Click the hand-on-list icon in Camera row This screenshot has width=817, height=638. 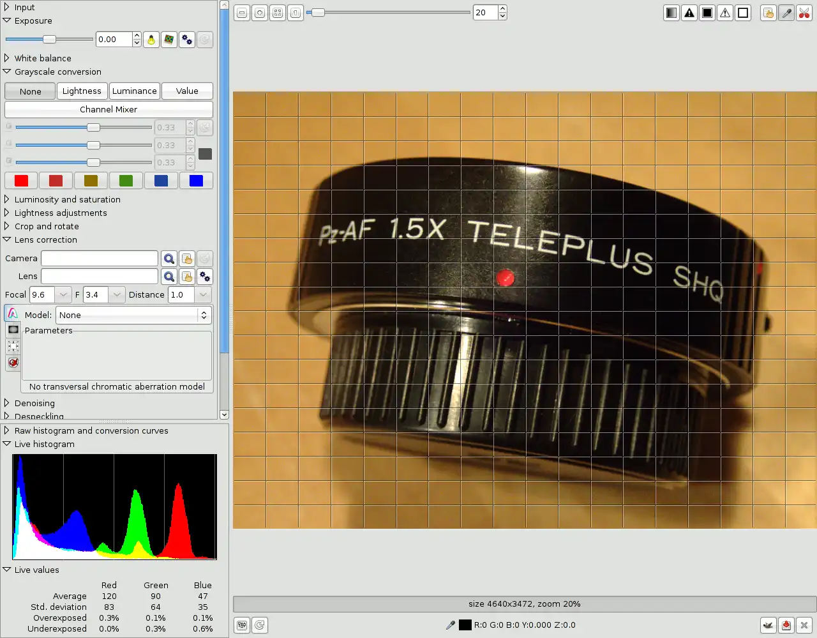click(187, 259)
